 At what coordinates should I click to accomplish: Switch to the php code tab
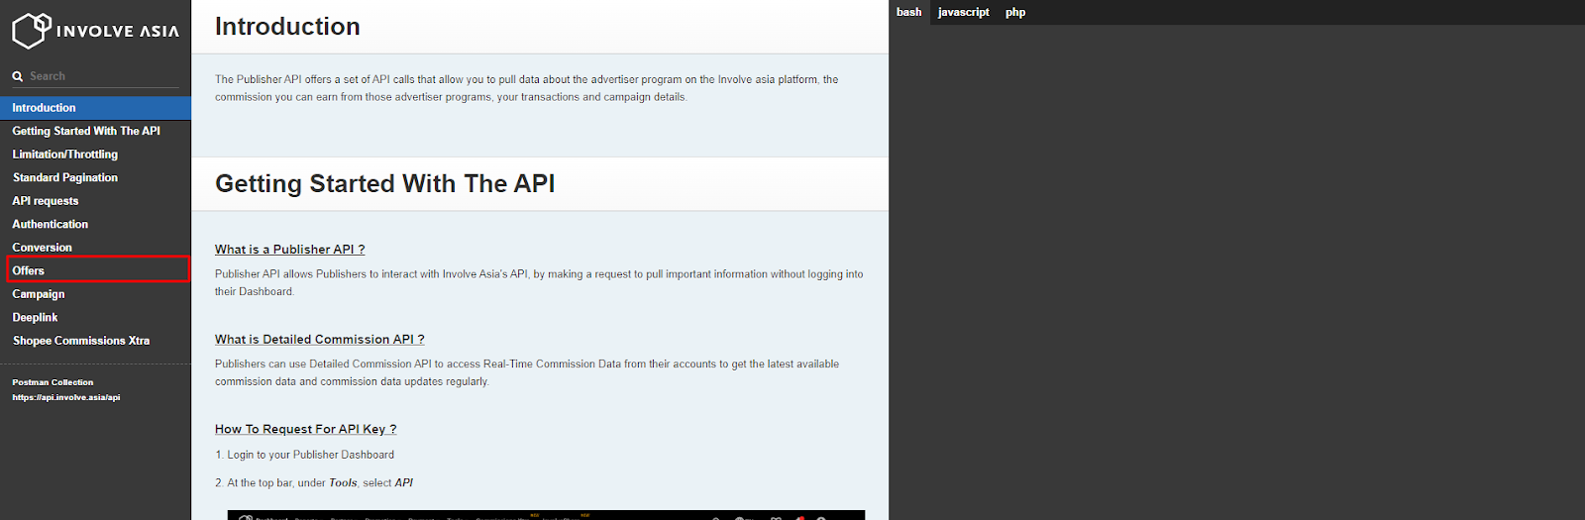pos(1015,12)
